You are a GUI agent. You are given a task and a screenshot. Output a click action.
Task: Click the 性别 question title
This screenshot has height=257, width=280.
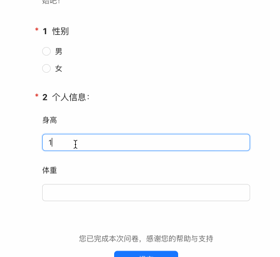60,32
